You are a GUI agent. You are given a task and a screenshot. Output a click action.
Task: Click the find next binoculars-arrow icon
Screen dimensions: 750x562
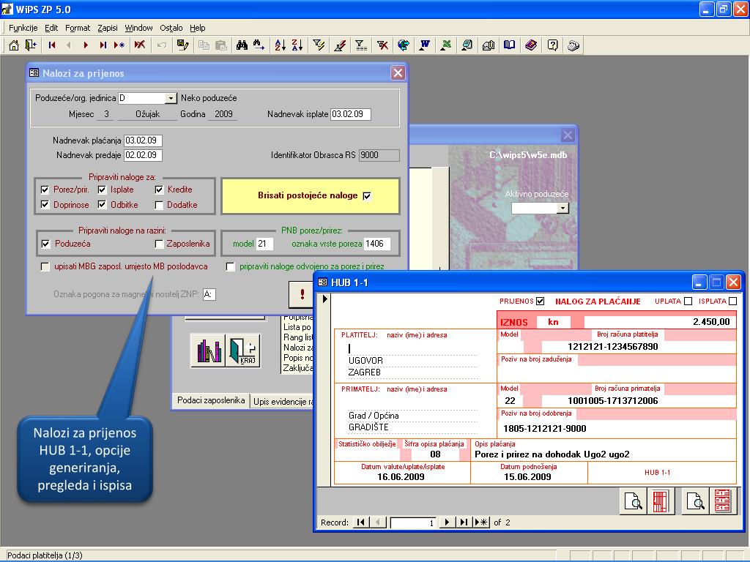(x=259, y=45)
